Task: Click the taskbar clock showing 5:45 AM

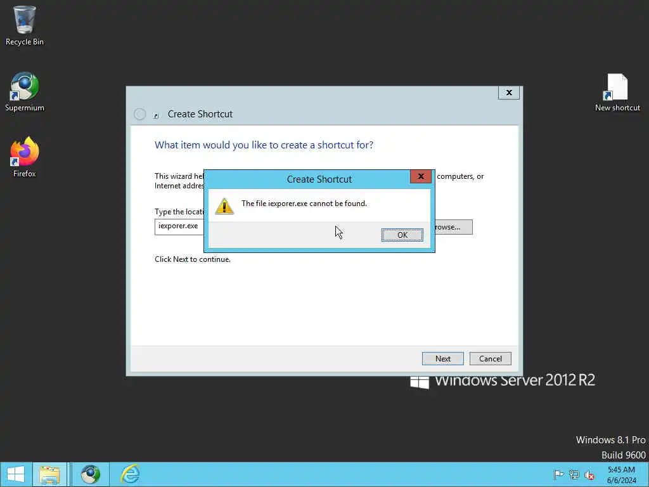Action: tap(621, 475)
